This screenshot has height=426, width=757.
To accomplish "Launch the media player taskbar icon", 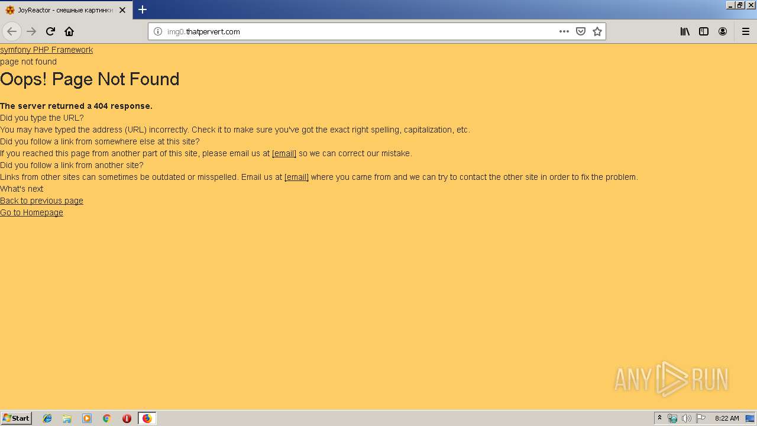I will pos(87,418).
